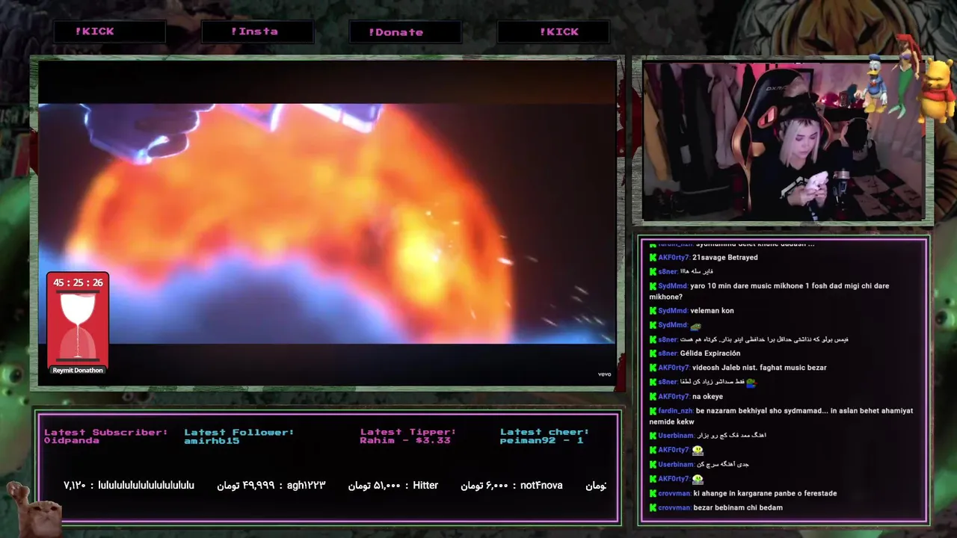Click the first !KICK banner label

coord(94,31)
